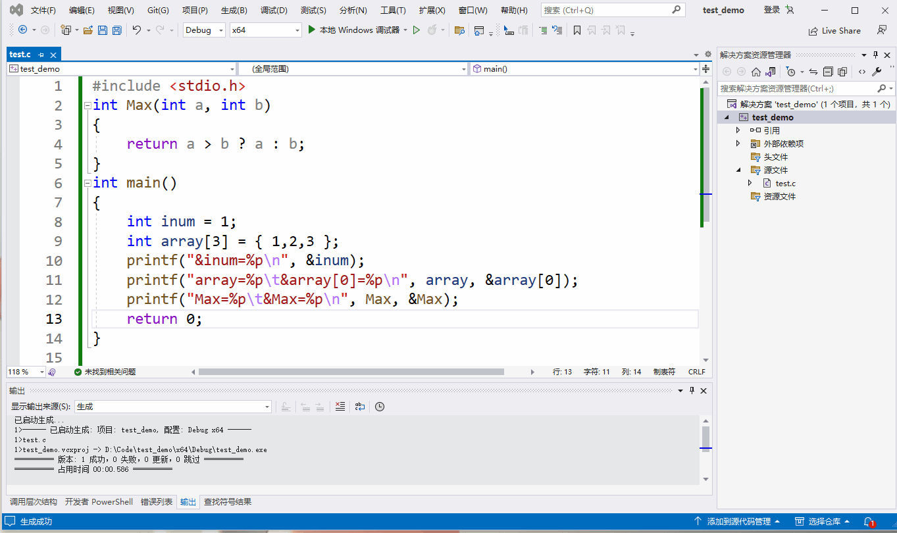This screenshot has width=897, height=533.
Task: Open the test_demo project scope dropdown
Action: 122,68
